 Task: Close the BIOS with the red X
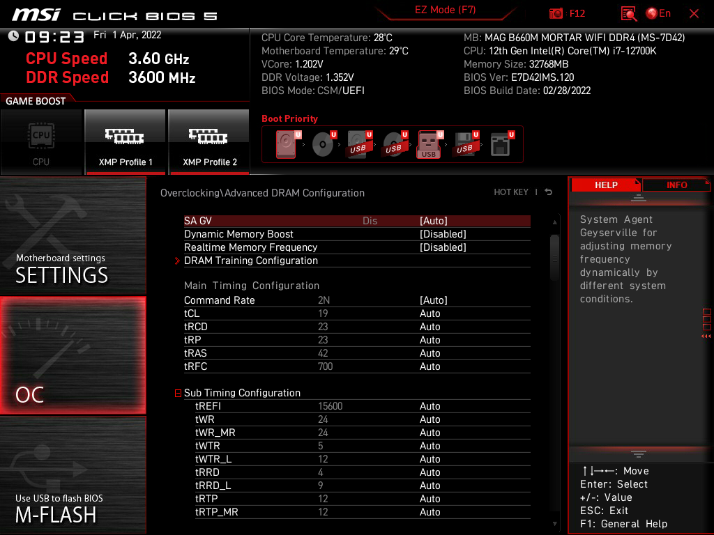click(694, 14)
